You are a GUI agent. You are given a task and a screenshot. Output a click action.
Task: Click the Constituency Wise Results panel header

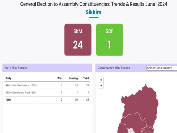[114, 68]
